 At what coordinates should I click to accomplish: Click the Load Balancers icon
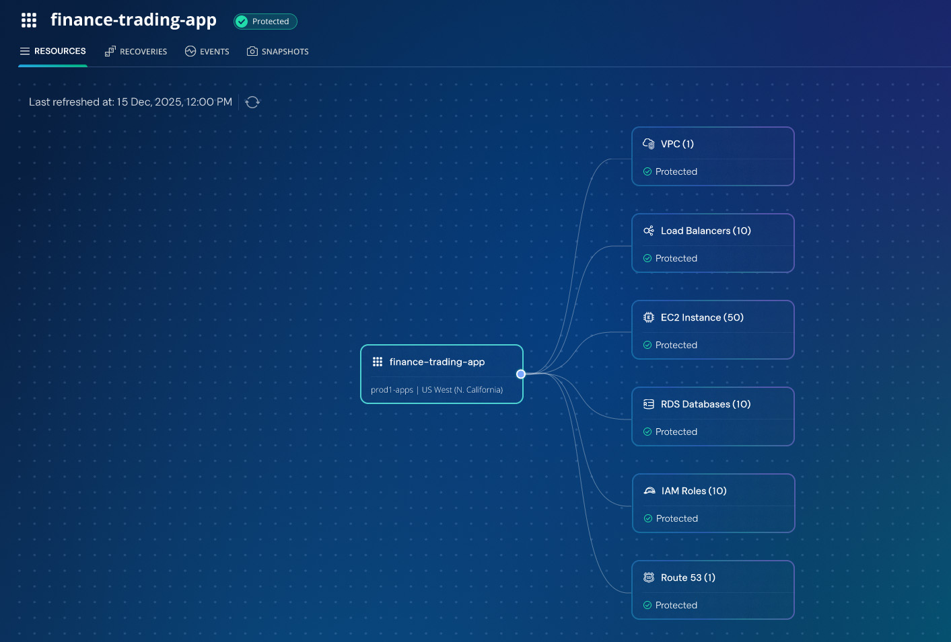tap(649, 231)
